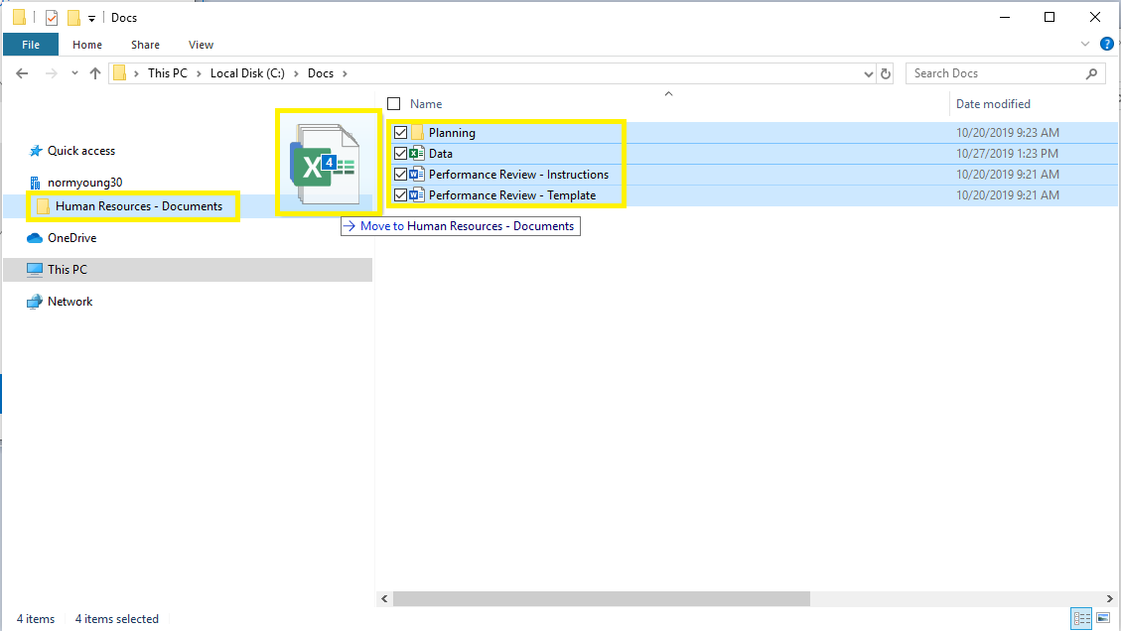Open the File tab
Screen dimensions: 1121x631
point(31,45)
